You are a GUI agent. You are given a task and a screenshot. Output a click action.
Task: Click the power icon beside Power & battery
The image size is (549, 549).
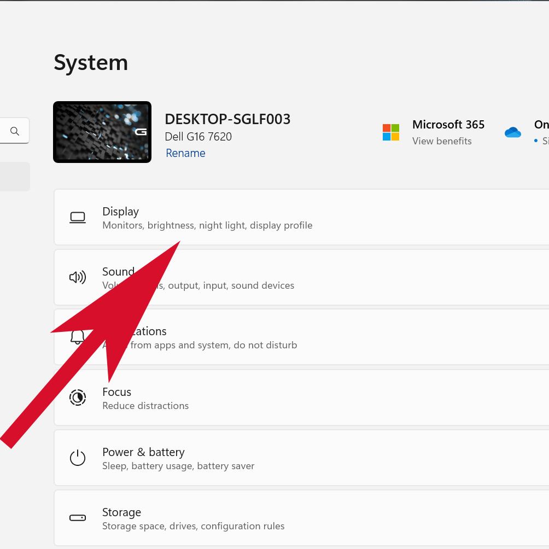(x=78, y=458)
